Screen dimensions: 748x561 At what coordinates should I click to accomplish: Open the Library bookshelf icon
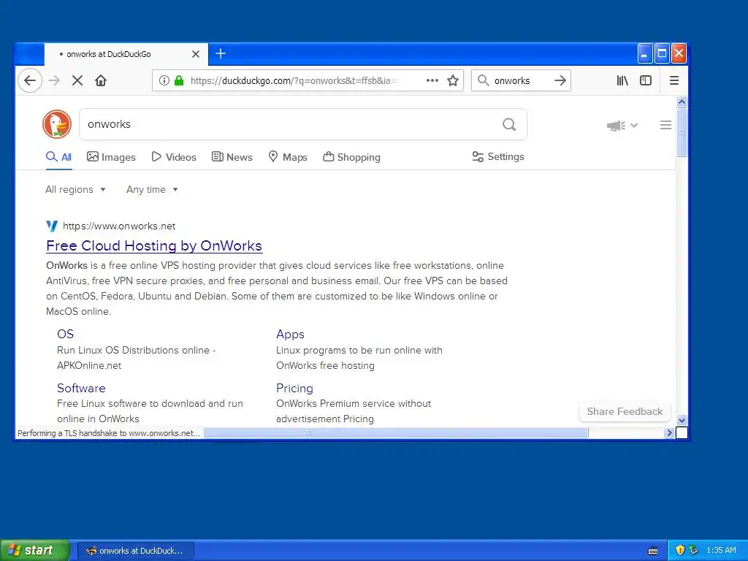click(622, 80)
